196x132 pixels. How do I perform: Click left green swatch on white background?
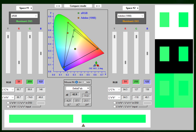click(x=164, y=20)
